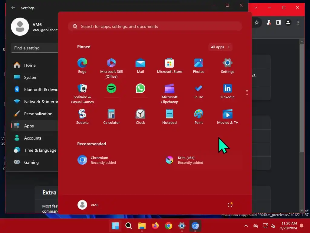
Task: Go to next page of pinned apps
Action: [247, 94]
